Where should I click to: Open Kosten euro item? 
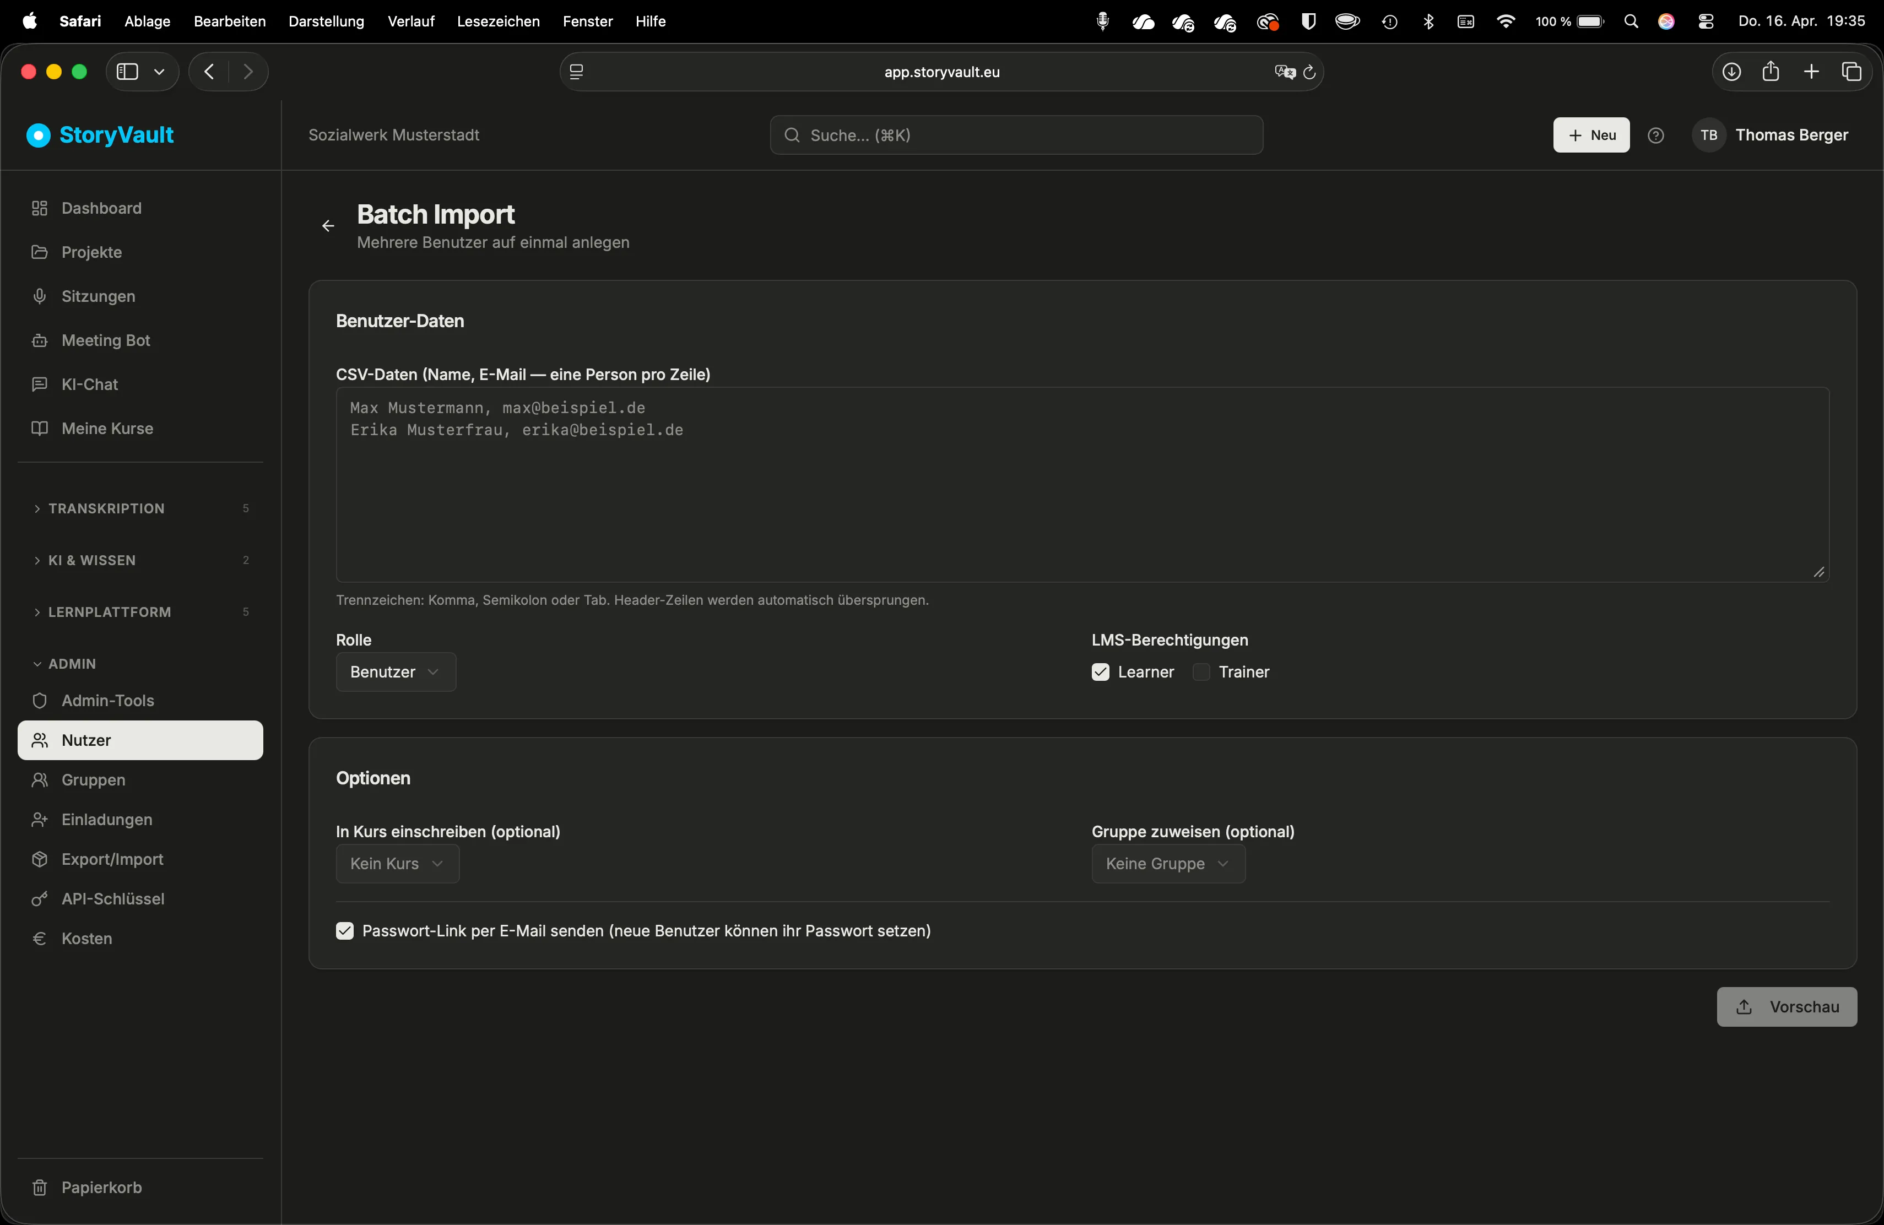tap(140, 937)
